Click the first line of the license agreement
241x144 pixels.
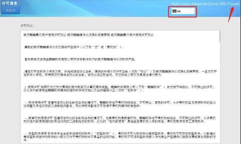click(x=89, y=35)
